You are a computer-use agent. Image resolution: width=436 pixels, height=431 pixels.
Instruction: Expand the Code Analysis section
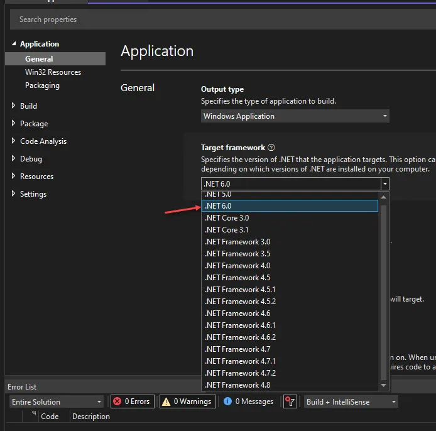point(13,141)
